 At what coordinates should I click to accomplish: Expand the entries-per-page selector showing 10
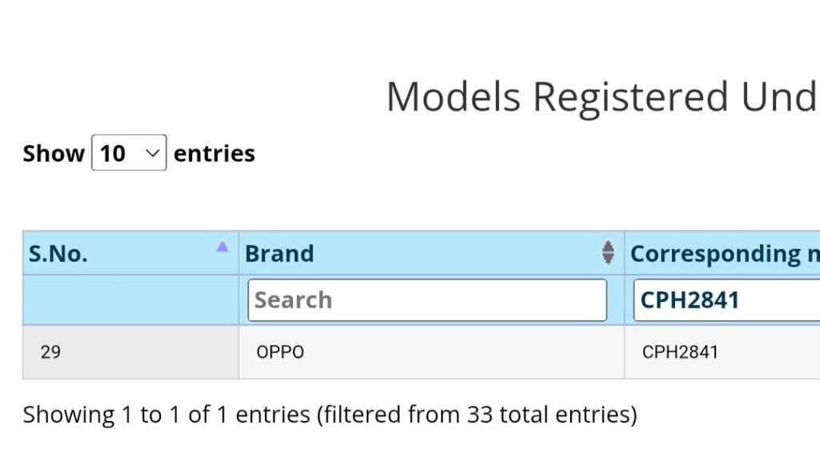coord(129,153)
